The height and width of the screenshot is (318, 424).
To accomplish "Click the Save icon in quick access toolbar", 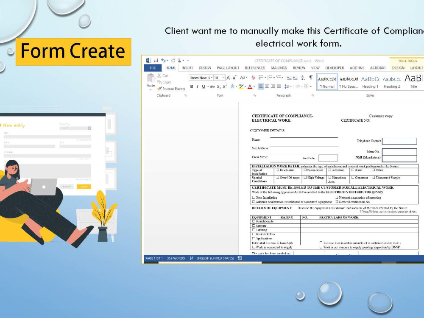I will click(156, 60).
